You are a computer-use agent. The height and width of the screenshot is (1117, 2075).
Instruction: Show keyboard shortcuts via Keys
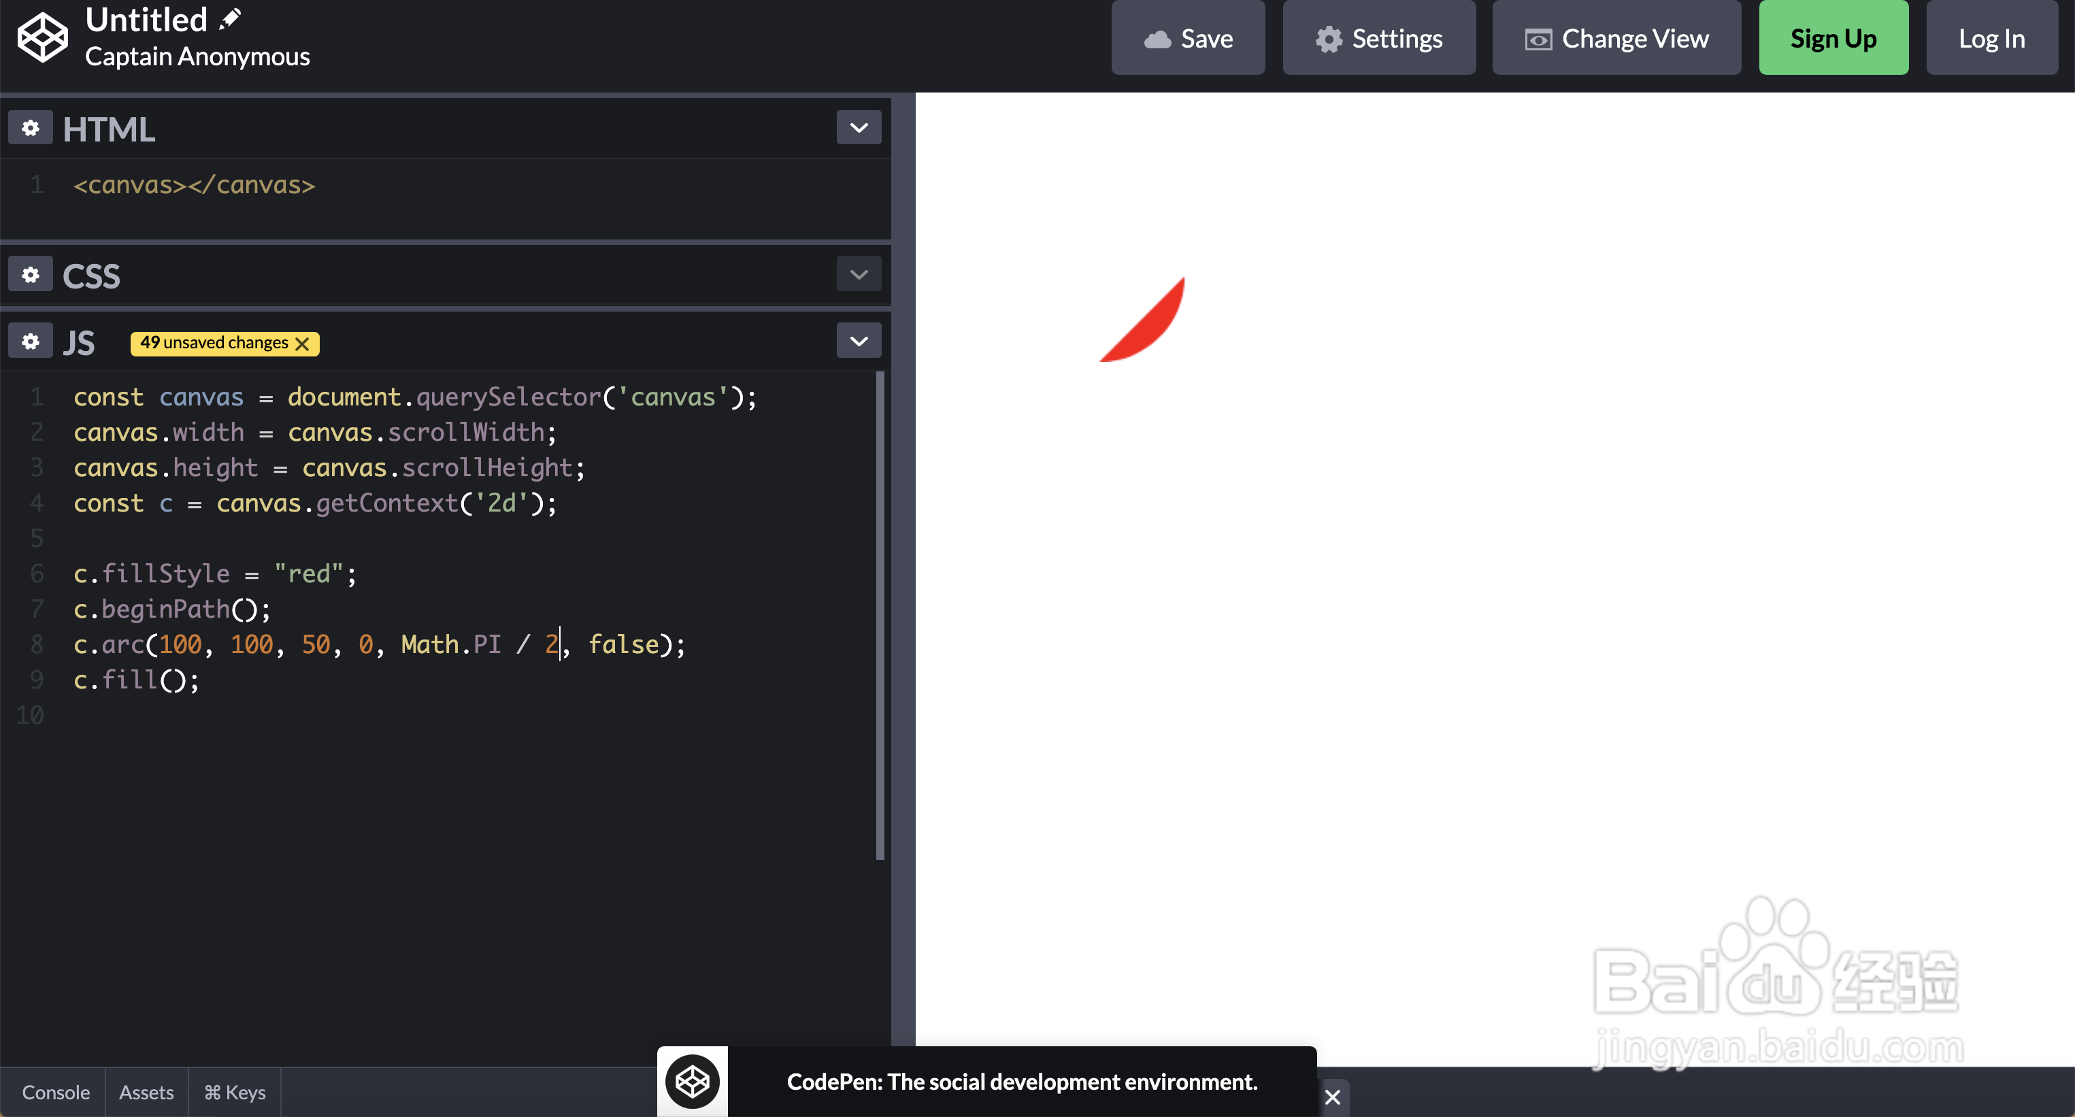[x=235, y=1092]
